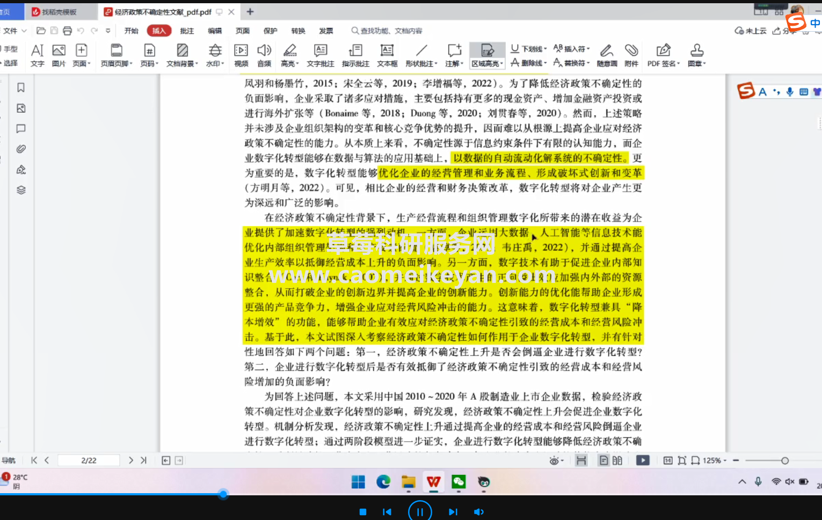822x520 pixels.
Task: Open the 图章 stamp button
Action: (697, 55)
